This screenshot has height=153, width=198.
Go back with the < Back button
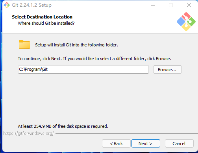tap(116, 144)
